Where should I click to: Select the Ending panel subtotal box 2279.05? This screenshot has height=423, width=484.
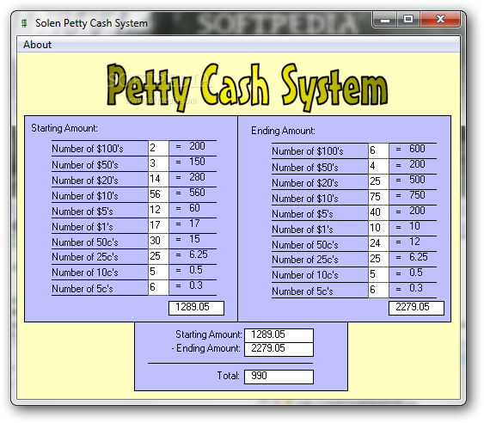(x=416, y=308)
